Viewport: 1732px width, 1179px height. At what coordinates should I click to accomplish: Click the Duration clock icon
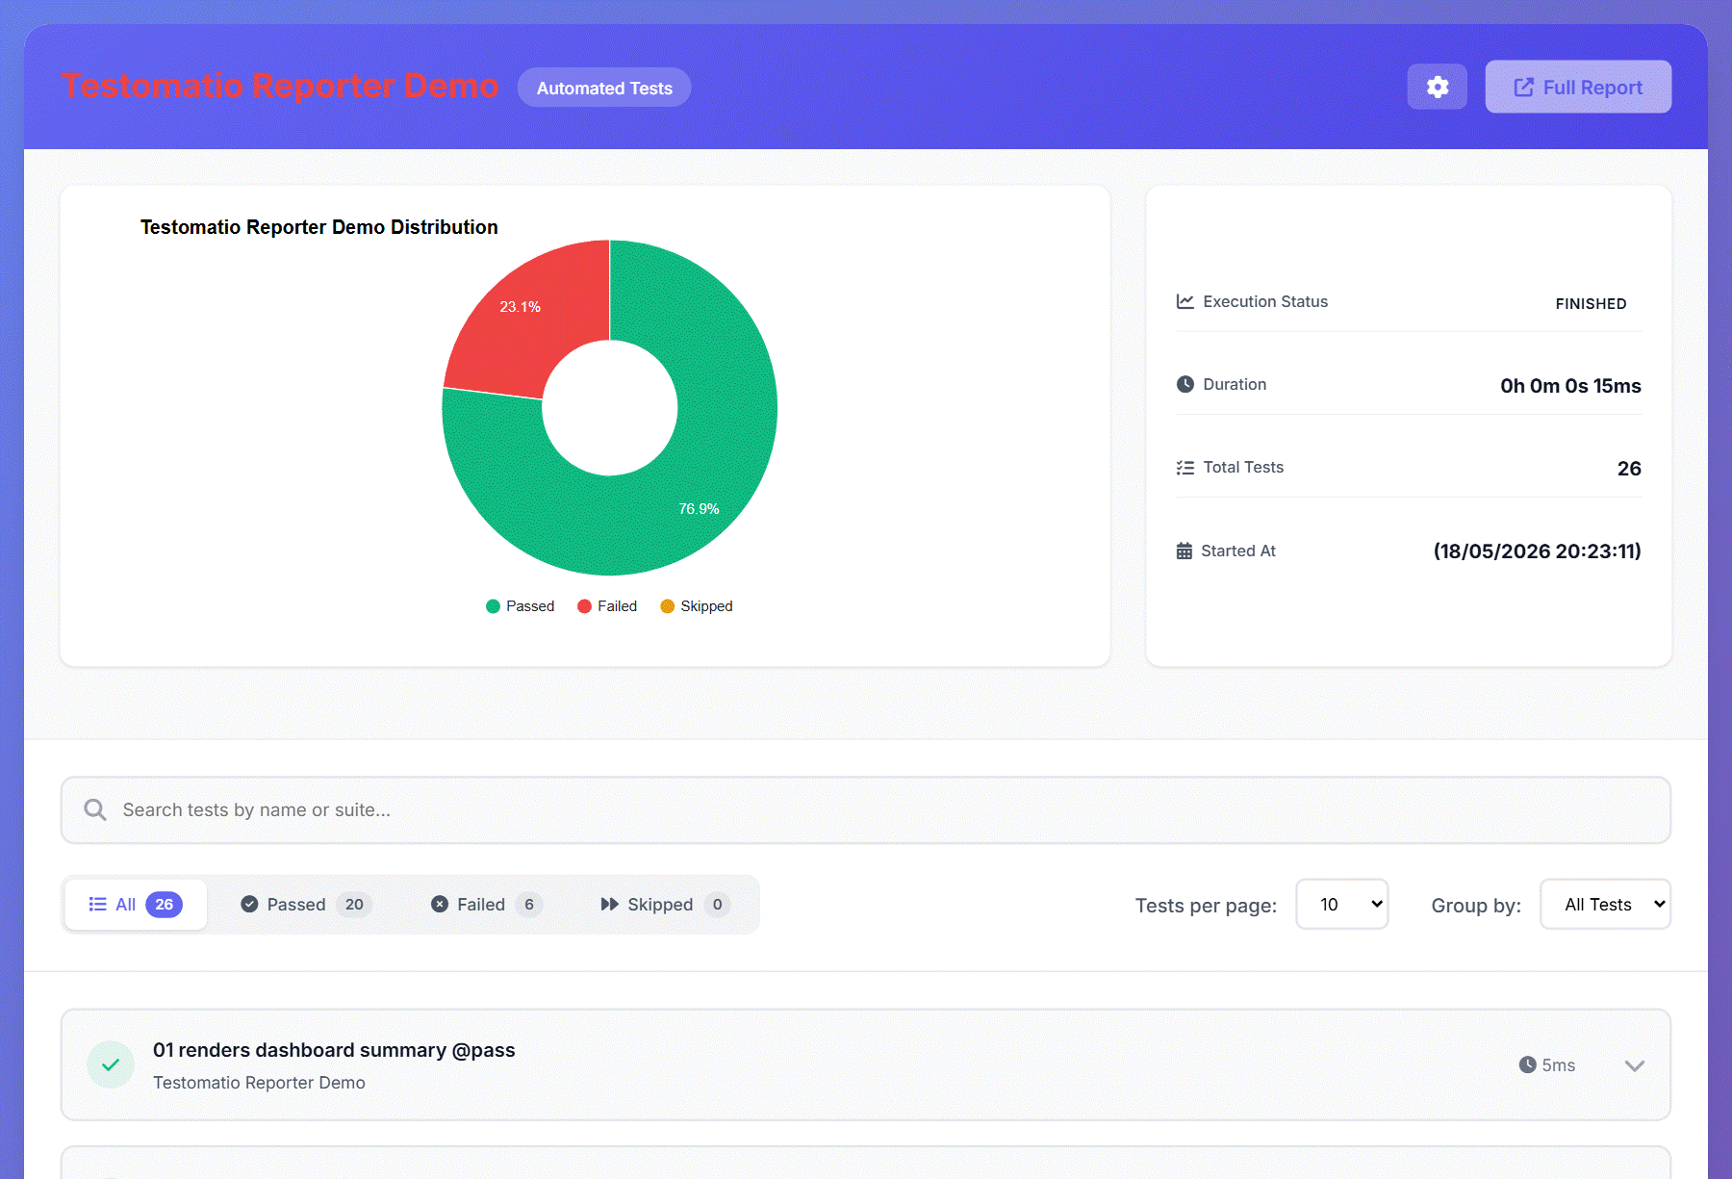[x=1185, y=384]
